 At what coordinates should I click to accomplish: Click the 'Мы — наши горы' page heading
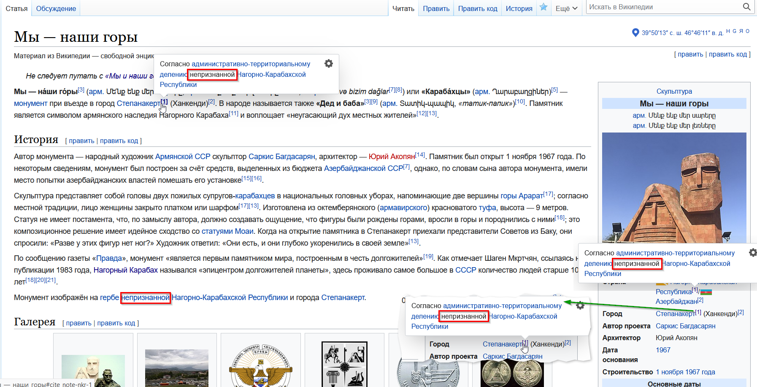(76, 37)
